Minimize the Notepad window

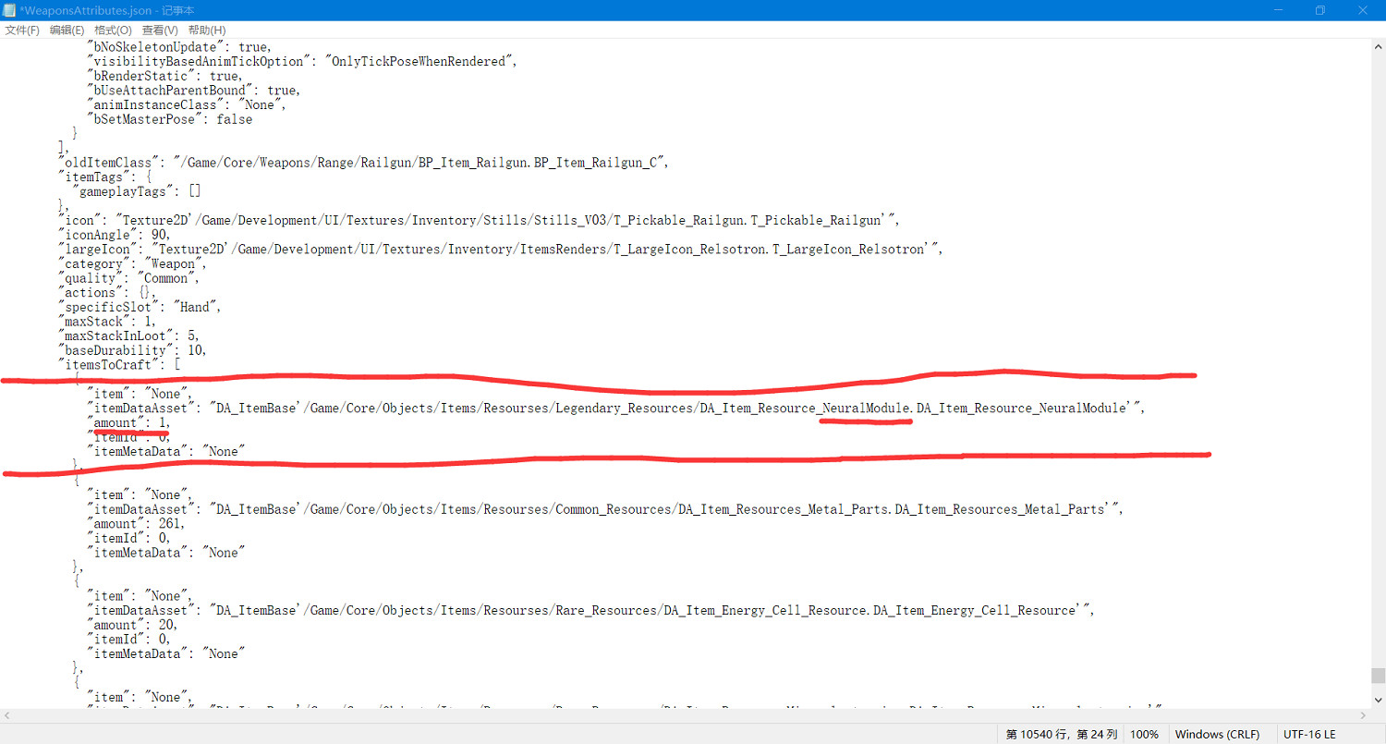coord(1278,10)
